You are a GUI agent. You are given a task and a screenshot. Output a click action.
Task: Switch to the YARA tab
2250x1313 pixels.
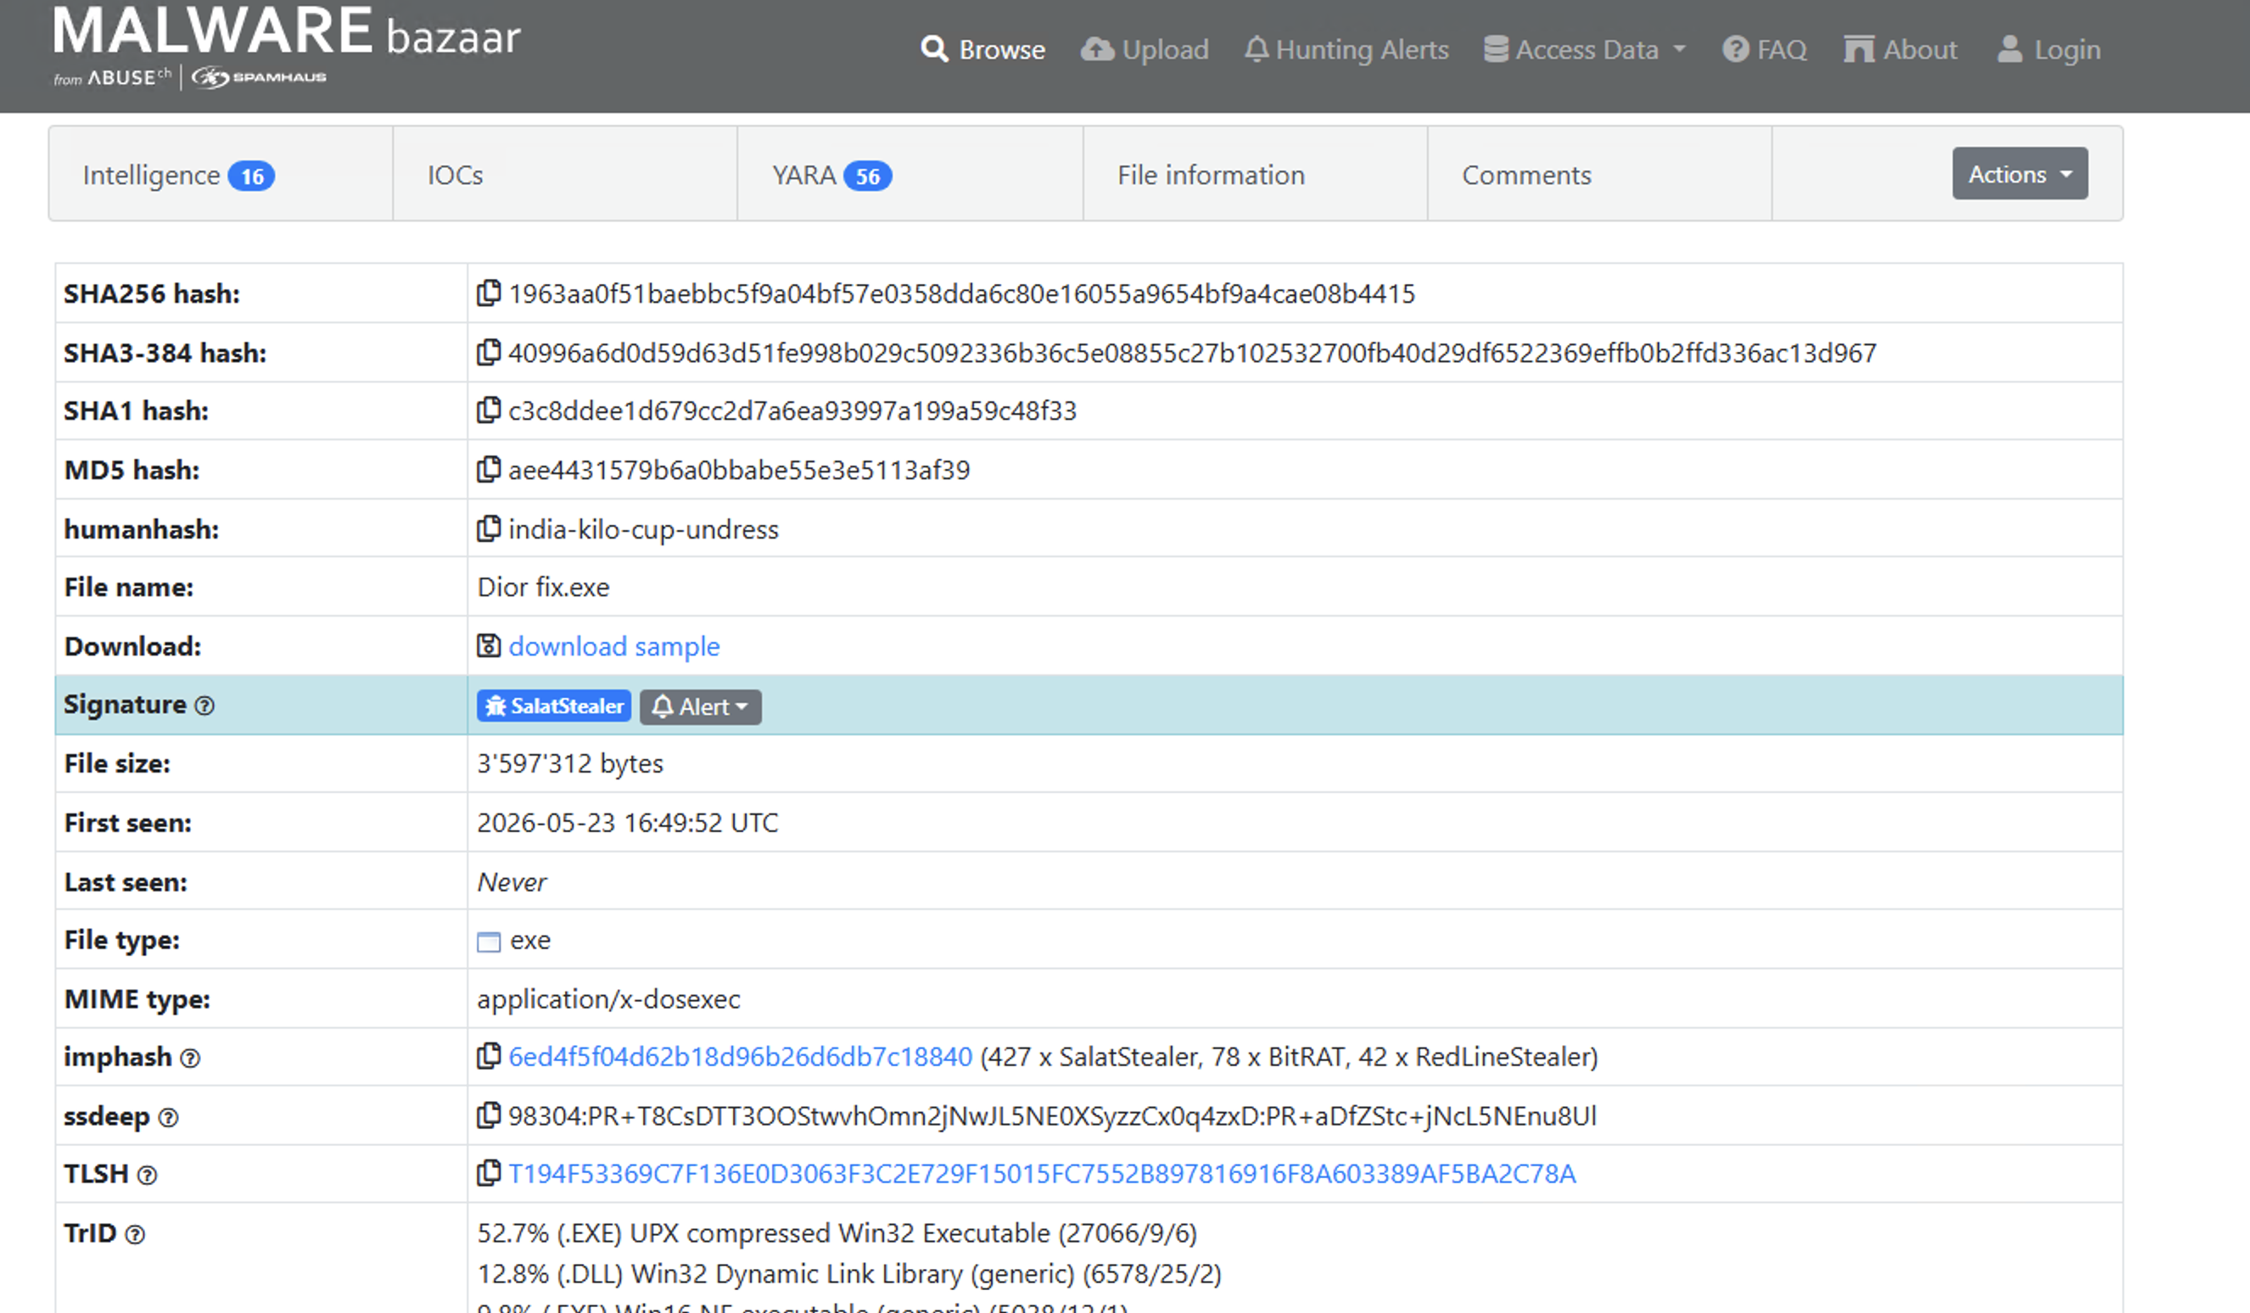click(x=910, y=174)
